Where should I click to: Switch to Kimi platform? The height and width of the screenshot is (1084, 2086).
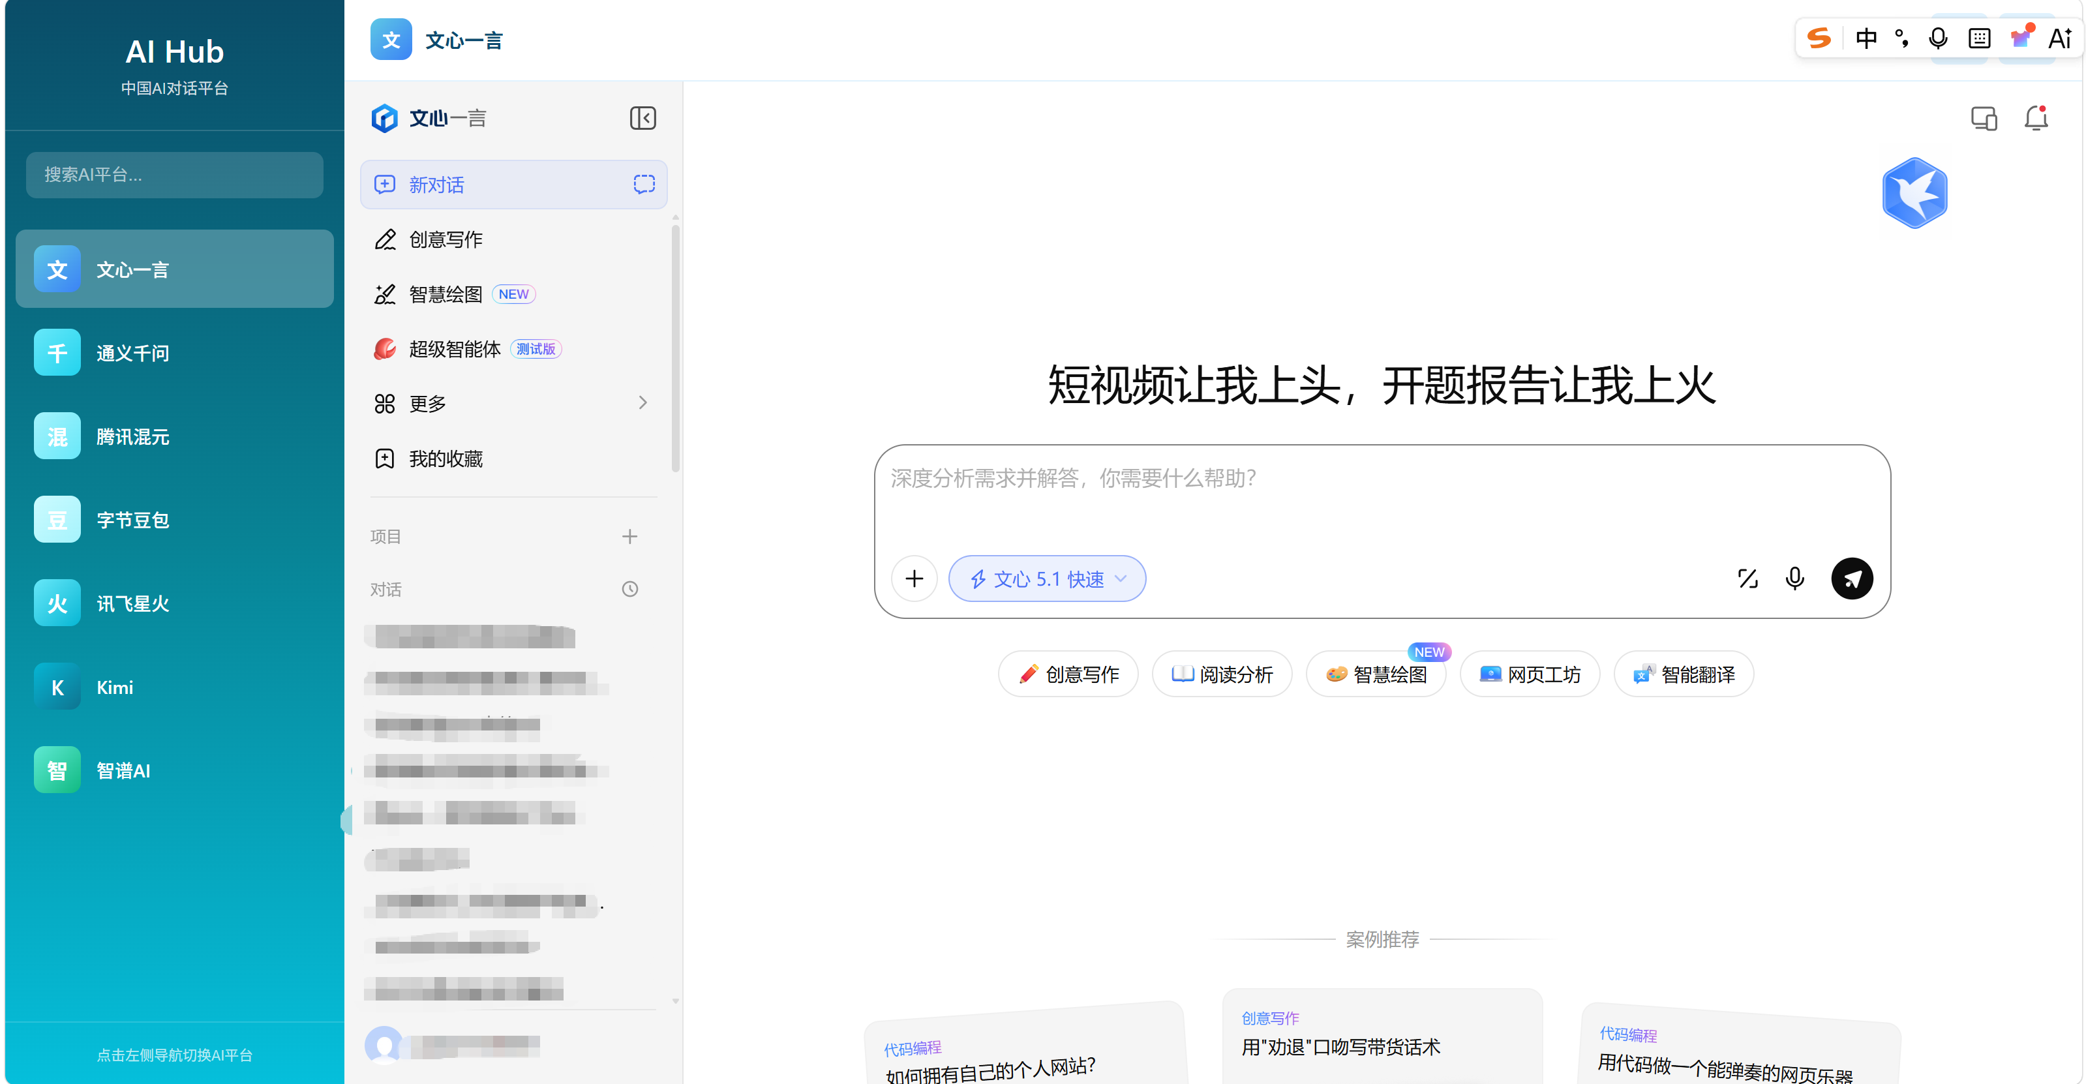pyautogui.click(x=174, y=687)
